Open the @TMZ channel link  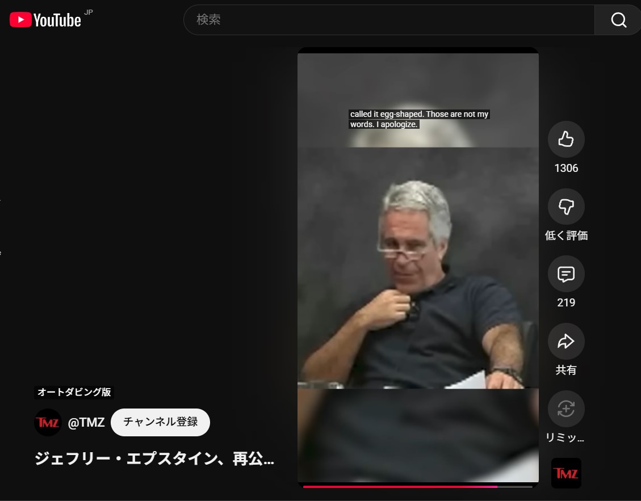coord(86,422)
